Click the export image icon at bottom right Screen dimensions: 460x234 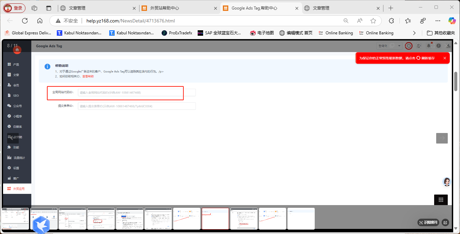pyautogui.click(x=445, y=222)
